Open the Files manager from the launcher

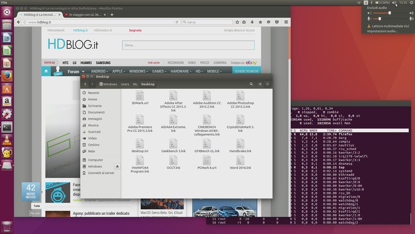point(7,25)
